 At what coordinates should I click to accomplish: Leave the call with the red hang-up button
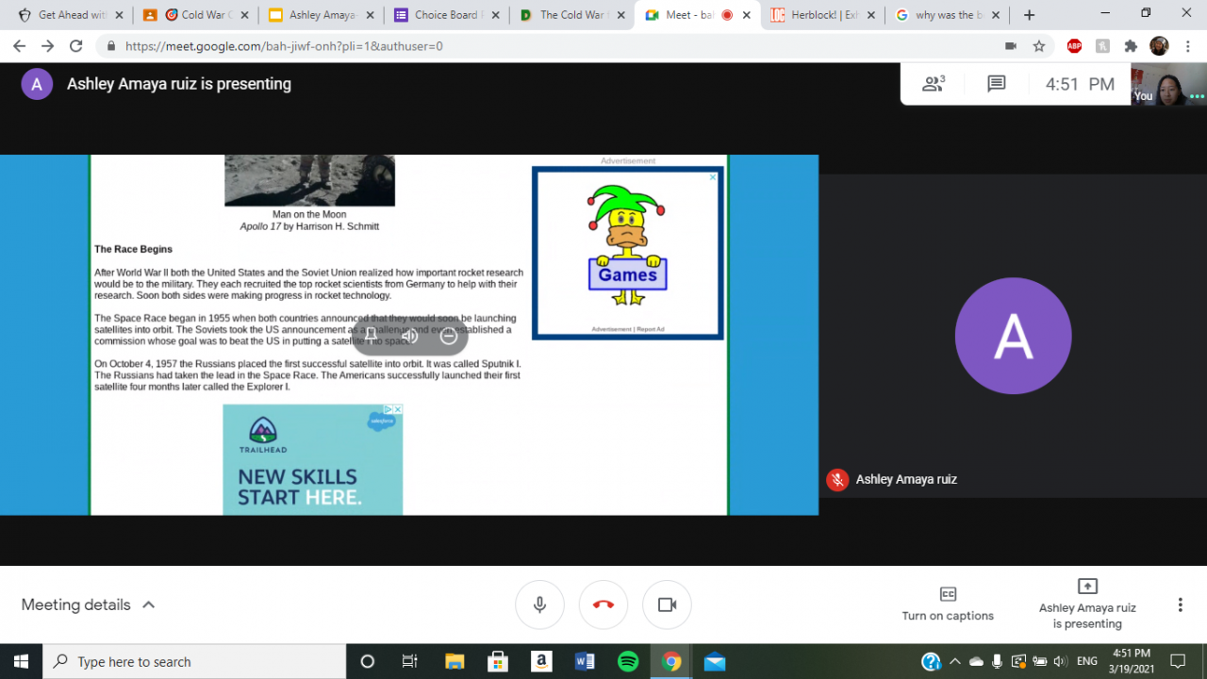[x=603, y=604]
